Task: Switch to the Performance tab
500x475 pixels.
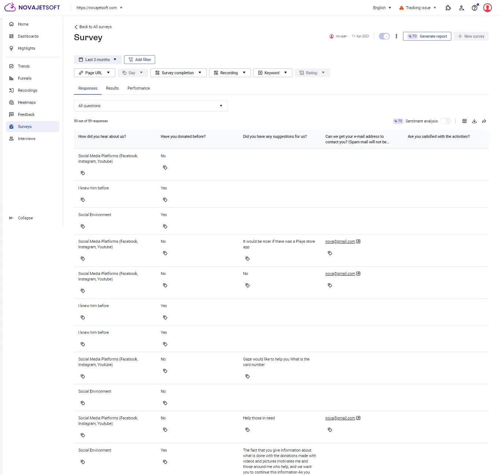Action: click(x=139, y=88)
